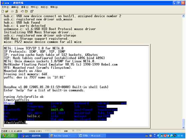Open the 呼叫(C) Call menu

coord(35,7)
